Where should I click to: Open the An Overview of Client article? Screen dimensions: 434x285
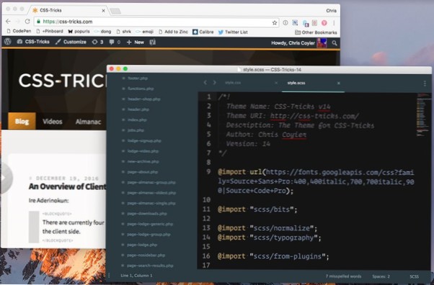click(67, 186)
